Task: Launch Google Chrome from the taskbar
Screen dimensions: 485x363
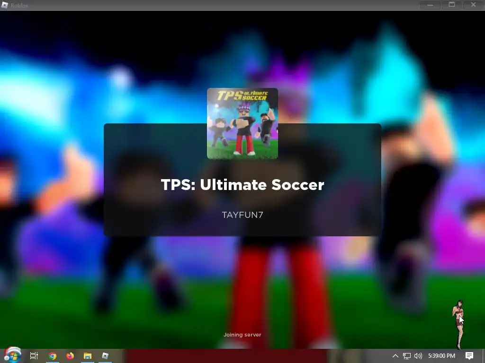Action: pyautogui.click(x=53, y=356)
